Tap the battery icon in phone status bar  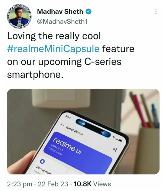(x=120, y=140)
